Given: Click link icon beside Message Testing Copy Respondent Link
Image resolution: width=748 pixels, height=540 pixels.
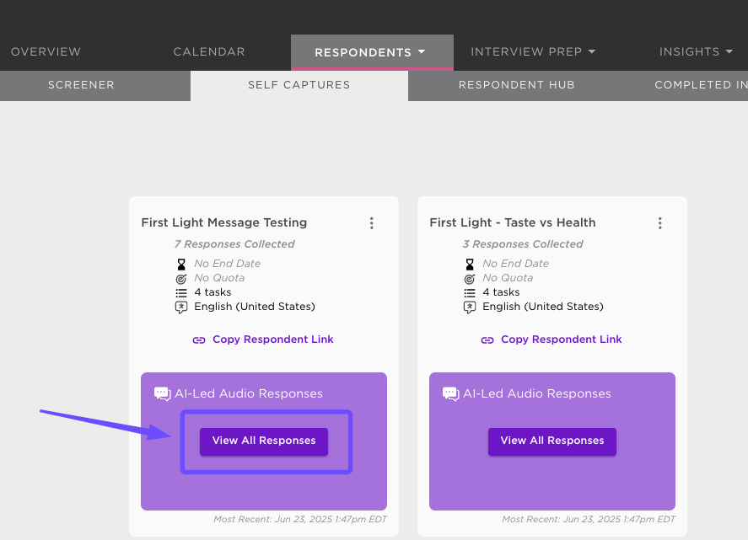Looking at the screenshot, I should [x=199, y=340].
